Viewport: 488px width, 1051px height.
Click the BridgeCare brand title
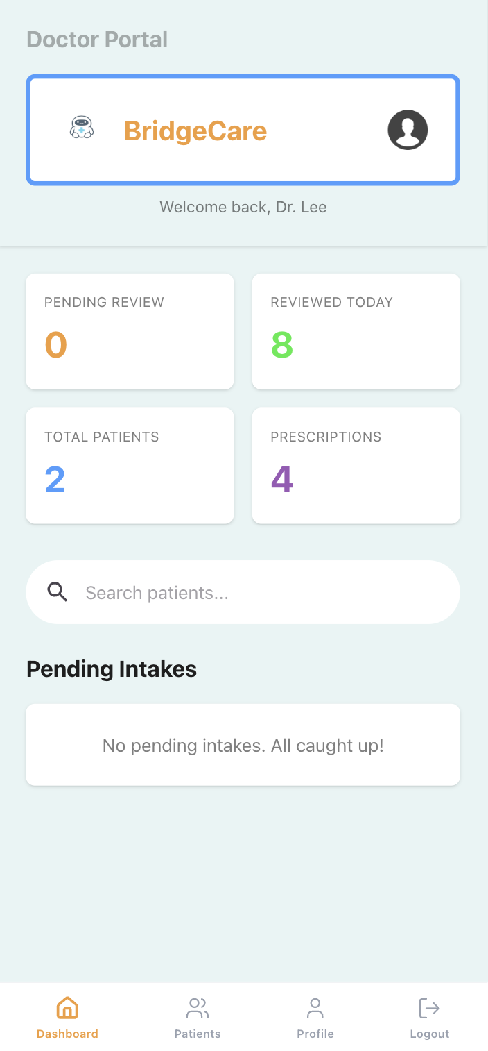coord(195,131)
